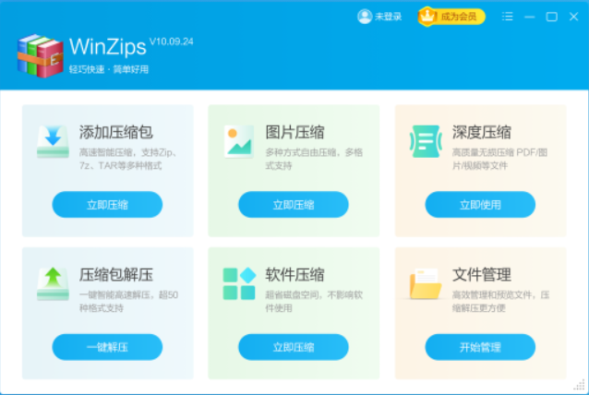589x395 pixels.
Task: Open the hamburger menu icon
Action: pos(507,17)
